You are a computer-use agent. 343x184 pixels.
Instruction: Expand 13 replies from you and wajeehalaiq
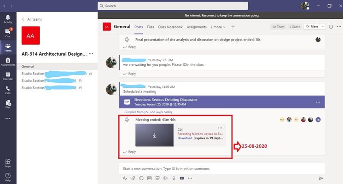click(147, 112)
